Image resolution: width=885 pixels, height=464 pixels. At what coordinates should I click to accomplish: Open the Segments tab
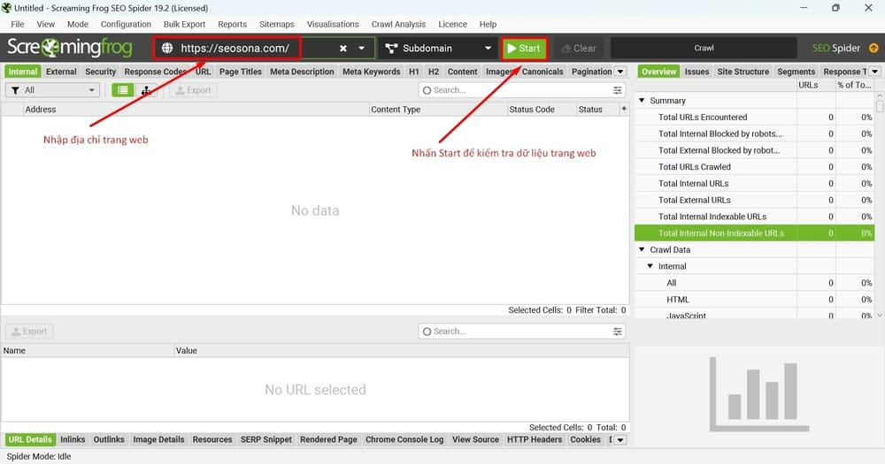pyautogui.click(x=796, y=72)
